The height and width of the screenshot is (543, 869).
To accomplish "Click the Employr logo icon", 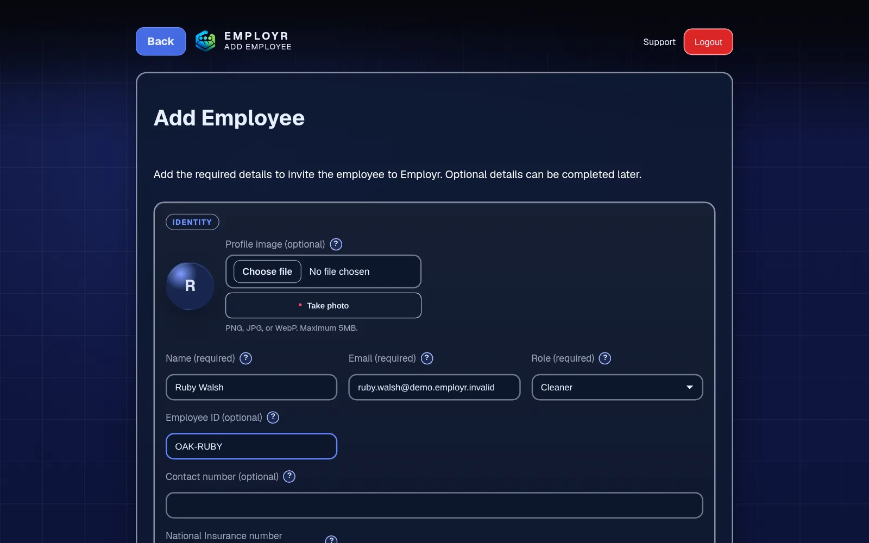I will pyautogui.click(x=205, y=41).
